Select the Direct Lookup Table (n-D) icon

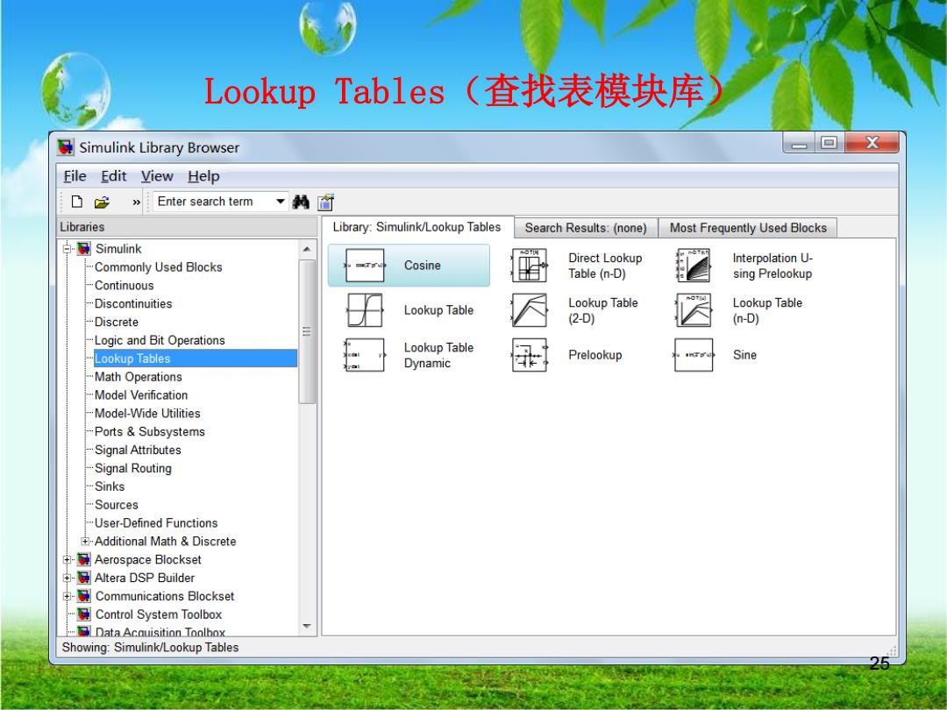[529, 266]
